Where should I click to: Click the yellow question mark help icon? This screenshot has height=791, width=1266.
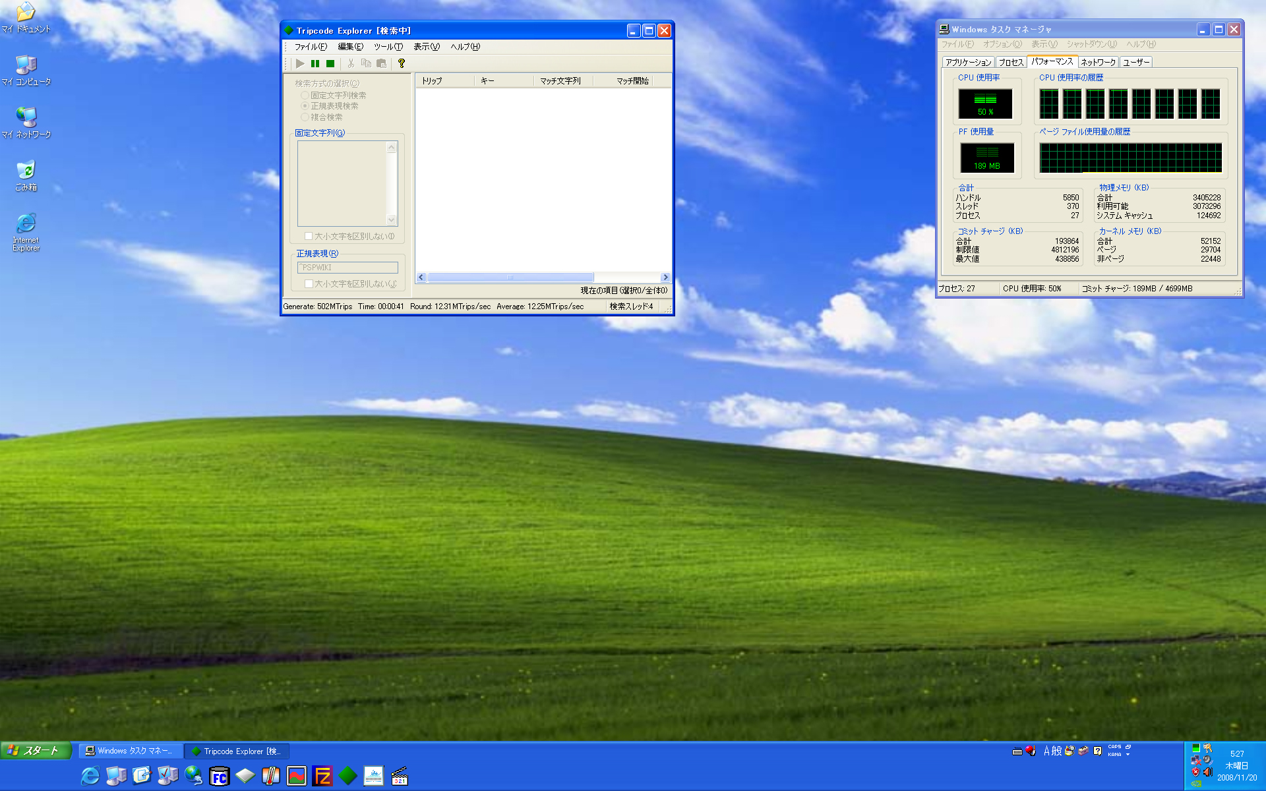pos(401,64)
